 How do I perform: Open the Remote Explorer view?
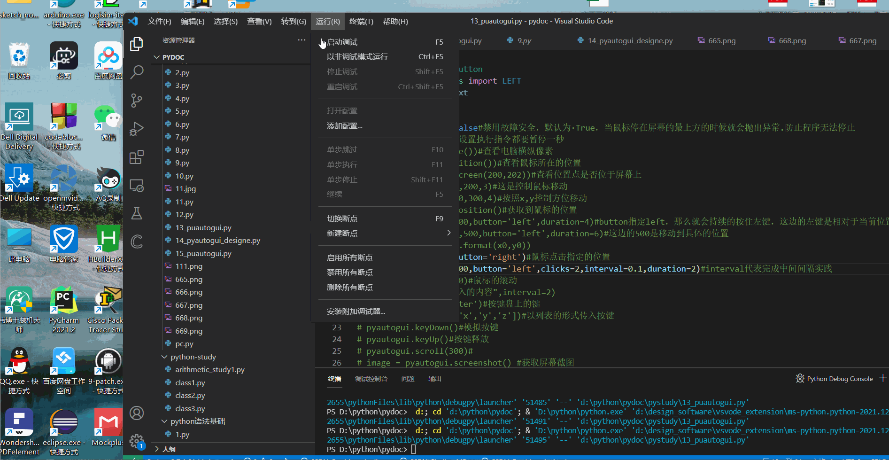137,186
